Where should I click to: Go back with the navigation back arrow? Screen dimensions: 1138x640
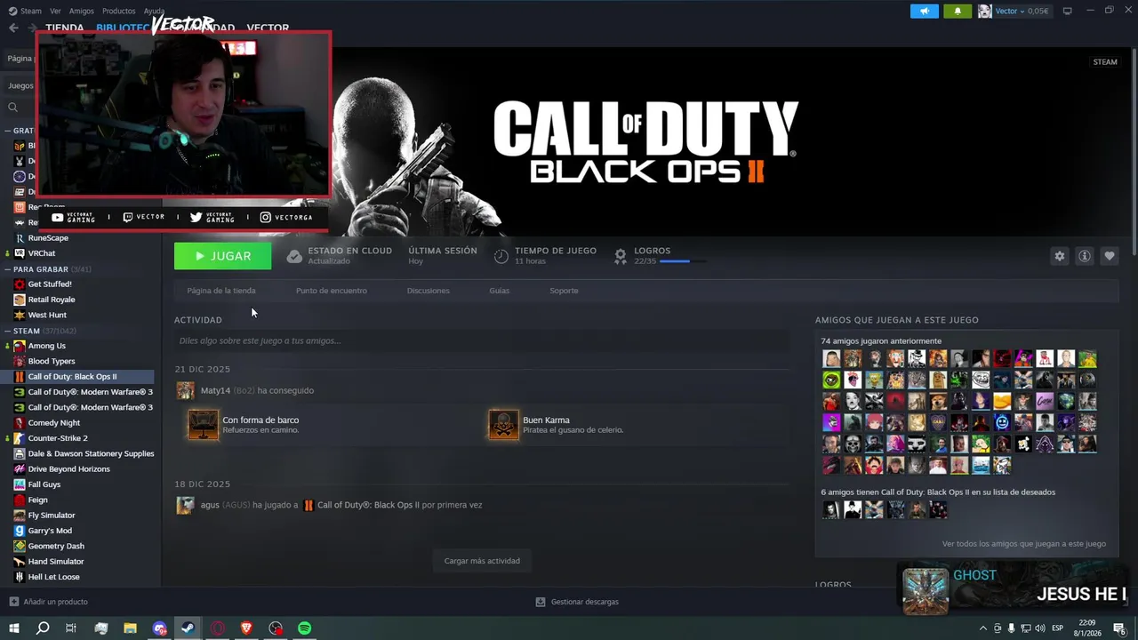pos(13,28)
